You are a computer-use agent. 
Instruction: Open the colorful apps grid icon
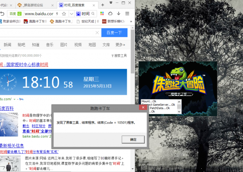pyautogui.click(x=102, y=13)
